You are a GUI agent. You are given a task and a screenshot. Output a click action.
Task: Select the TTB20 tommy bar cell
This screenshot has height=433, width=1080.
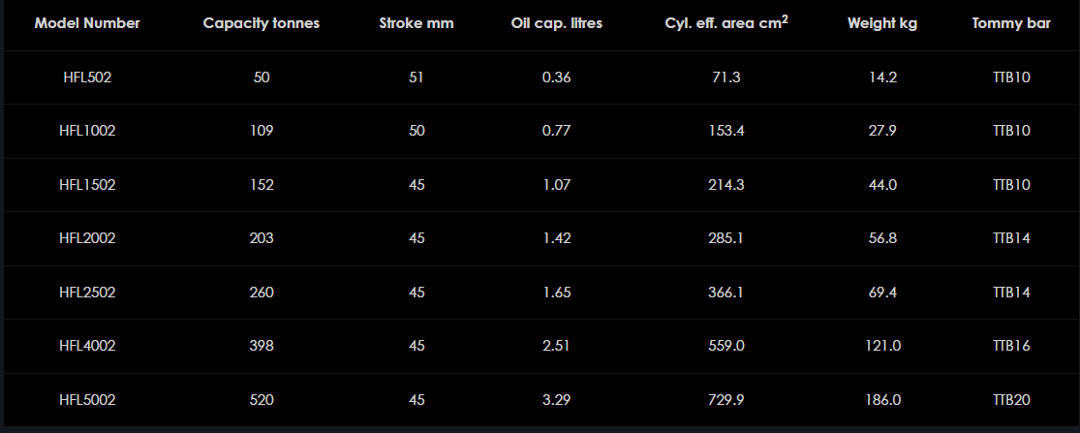[x=1011, y=399]
